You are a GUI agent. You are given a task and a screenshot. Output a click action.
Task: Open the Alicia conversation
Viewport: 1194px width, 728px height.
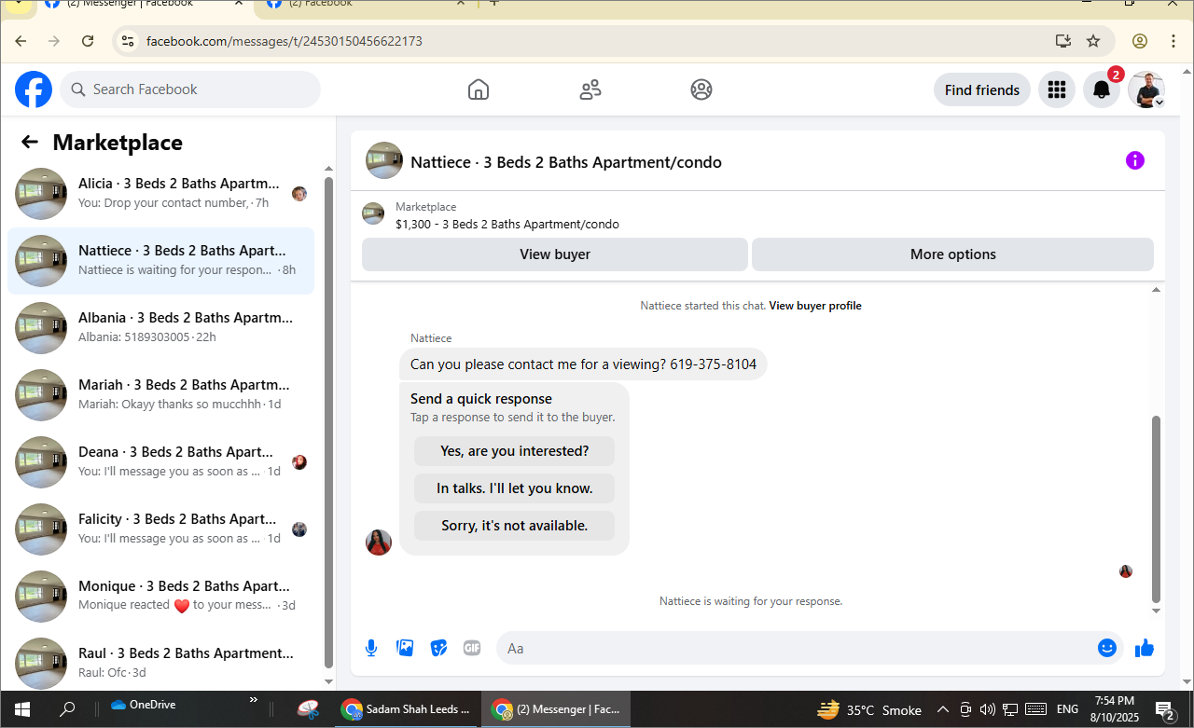160,193
